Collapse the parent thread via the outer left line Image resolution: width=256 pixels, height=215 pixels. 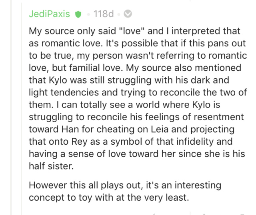pyautogui.click(x=11, y=107)
